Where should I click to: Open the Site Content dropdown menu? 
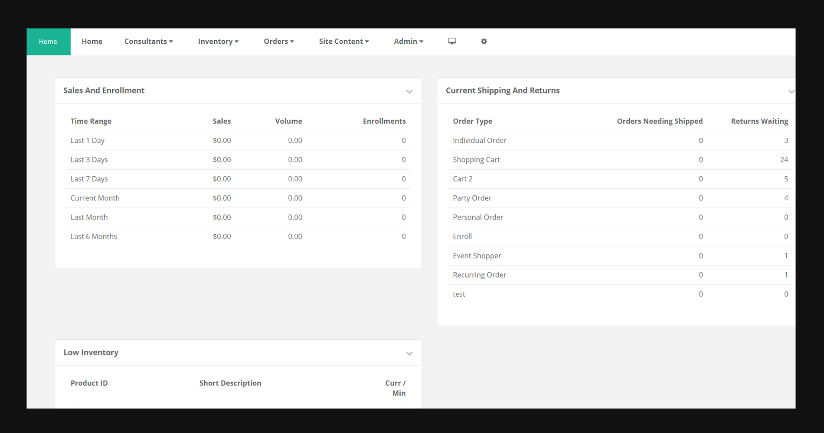[x=344, y=41]
